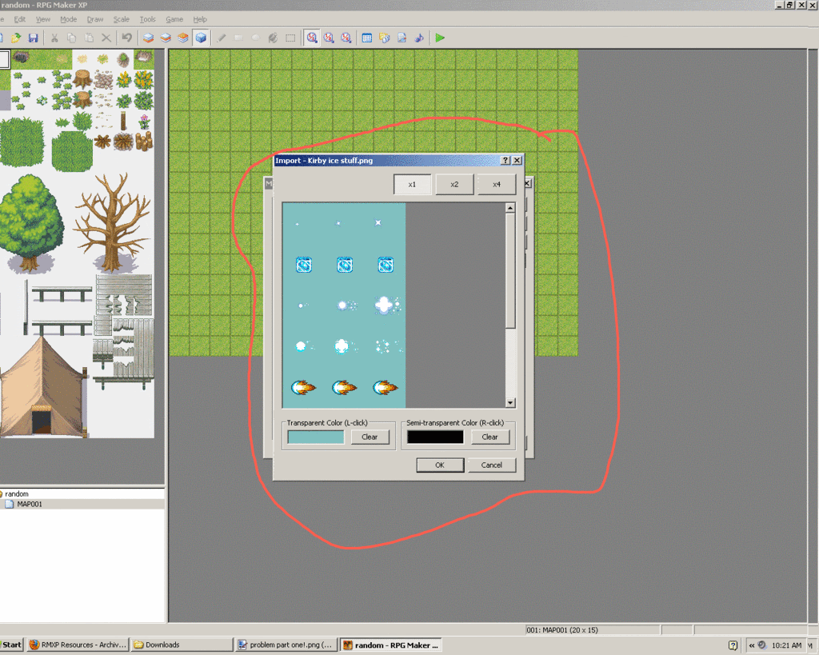The width and height of the screenshot is (819, 655).
Task: Open the Edit menu
Action: [20, 19]
